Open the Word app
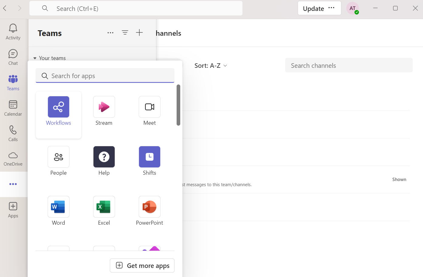The height and width of the screenshot is (277, 423). click(59, 211)
